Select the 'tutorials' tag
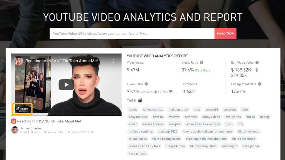 (x=191, y=117)
